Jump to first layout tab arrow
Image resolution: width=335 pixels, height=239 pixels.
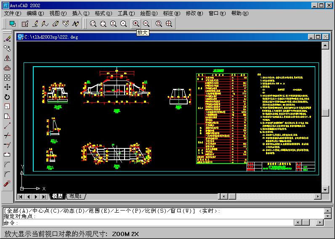[x=21, y=197]
